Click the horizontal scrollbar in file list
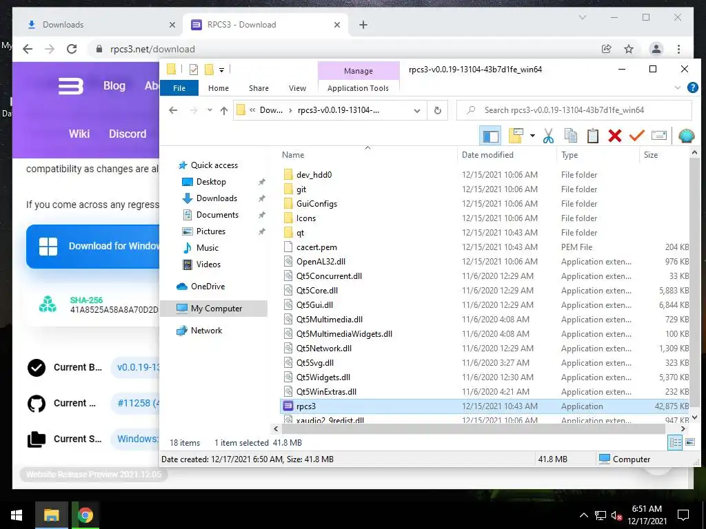 point(474,429)
